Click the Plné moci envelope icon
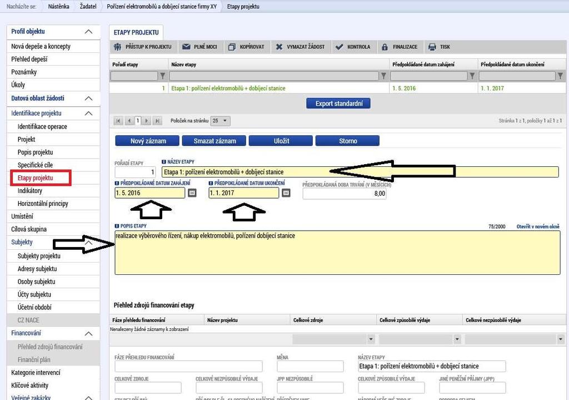Viewport: 569px width, 400px height. tap(186, 47)
